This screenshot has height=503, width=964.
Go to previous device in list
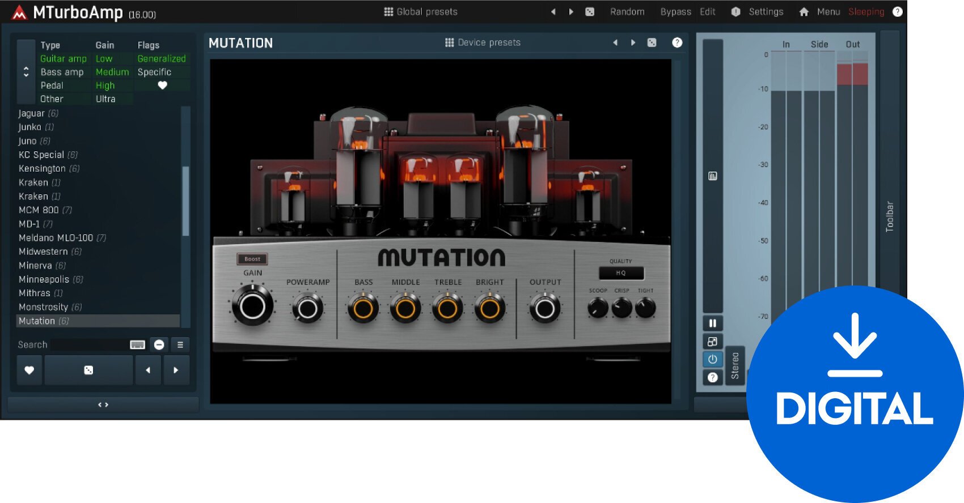click(148, 370)
